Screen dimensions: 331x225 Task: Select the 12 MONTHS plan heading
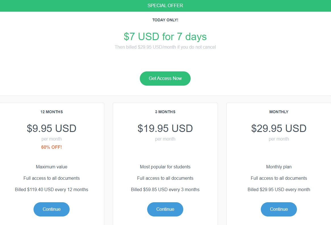point(51,112)
